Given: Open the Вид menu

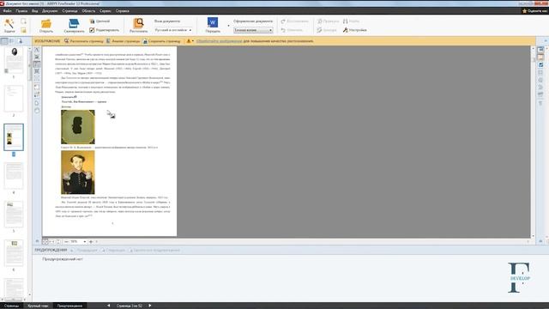Looking at the screenshot, I should click(34, 11).
